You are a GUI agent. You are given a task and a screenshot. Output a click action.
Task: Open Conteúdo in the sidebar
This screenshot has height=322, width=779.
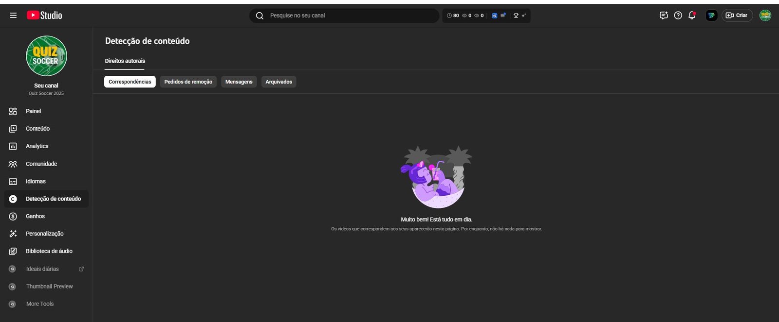pyautogui.click(x=46, y=129)
